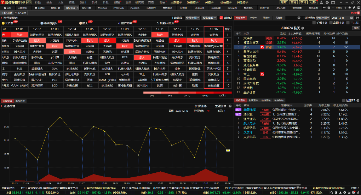Open the 全部主题 dropdown in left panel
The height and width of the screenshot is (195, 361).
pyautogui.click(x=193, y=18)
